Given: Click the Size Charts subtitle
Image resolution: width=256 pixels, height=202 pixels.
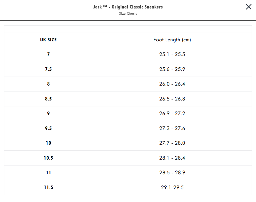Looking at the screenshot, I should [128, 14].
